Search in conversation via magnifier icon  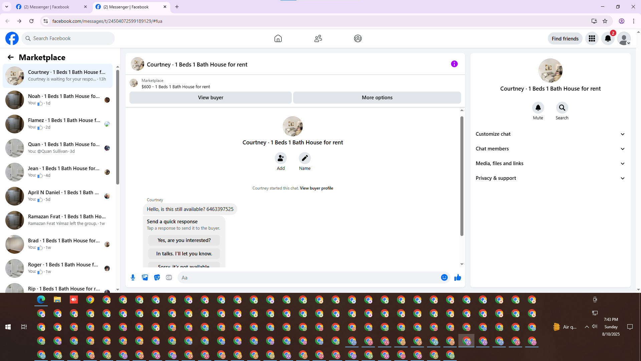(x=562, y=108)
